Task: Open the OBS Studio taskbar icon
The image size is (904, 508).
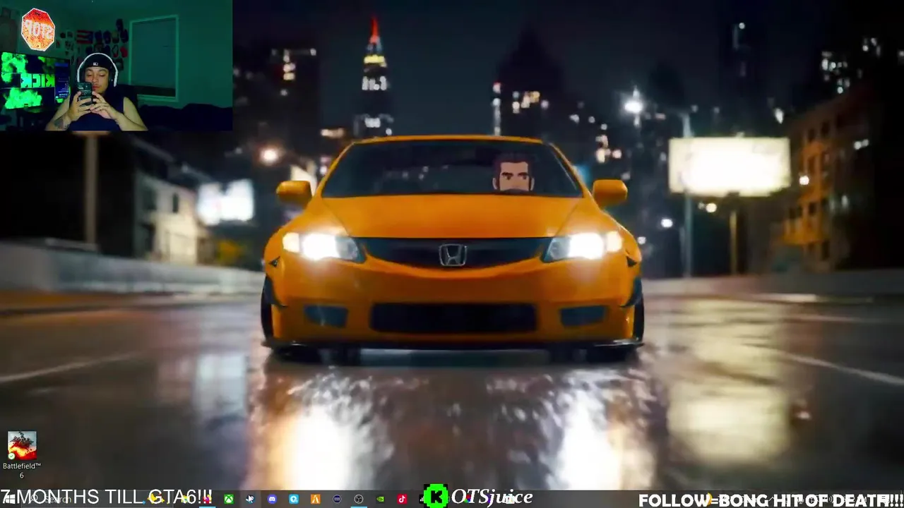Action: (359, 499)
